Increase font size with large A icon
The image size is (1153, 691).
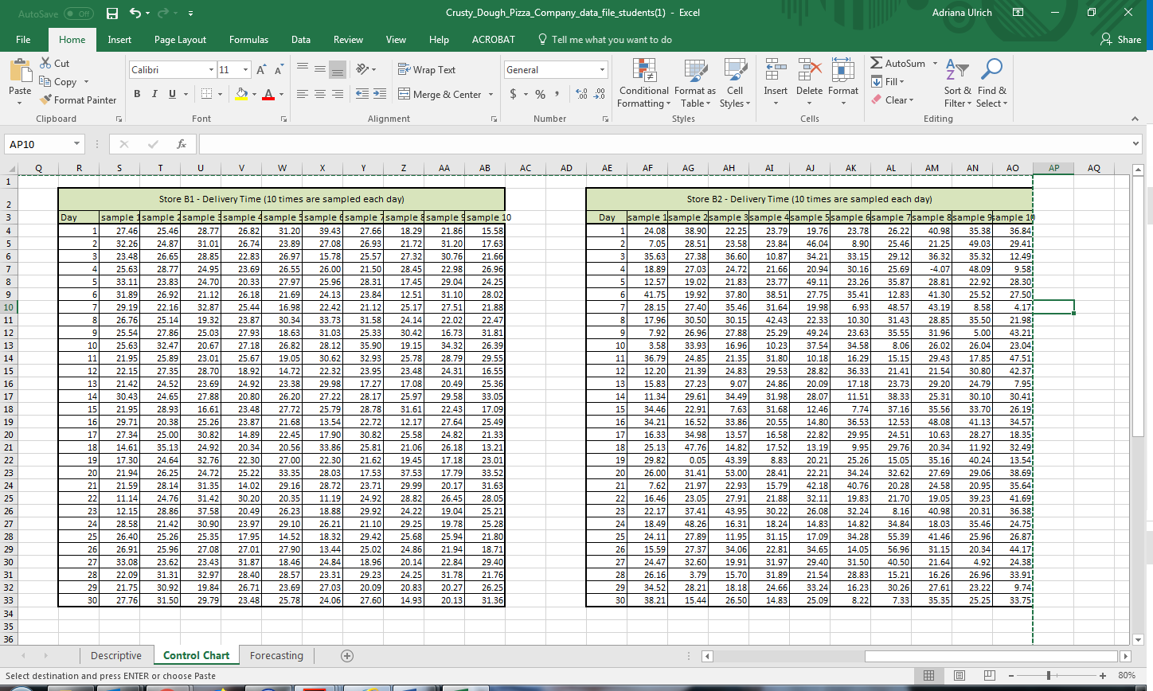261,70
